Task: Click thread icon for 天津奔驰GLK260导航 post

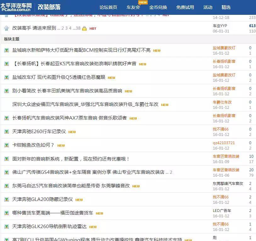Action: click(x=7, y=227)
